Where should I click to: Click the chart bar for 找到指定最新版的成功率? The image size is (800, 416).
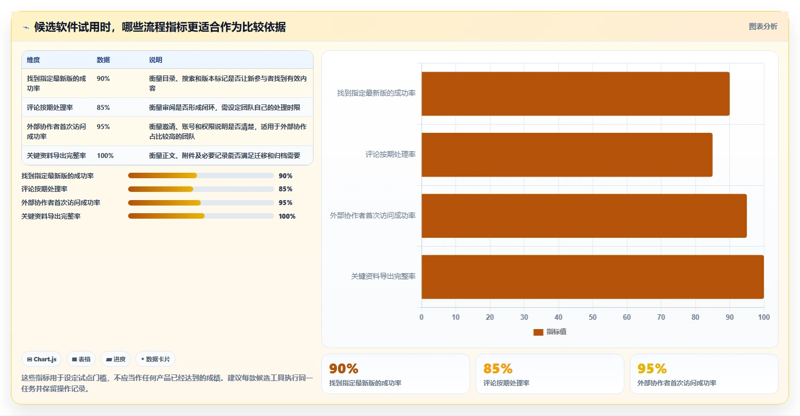coord(575,93)
